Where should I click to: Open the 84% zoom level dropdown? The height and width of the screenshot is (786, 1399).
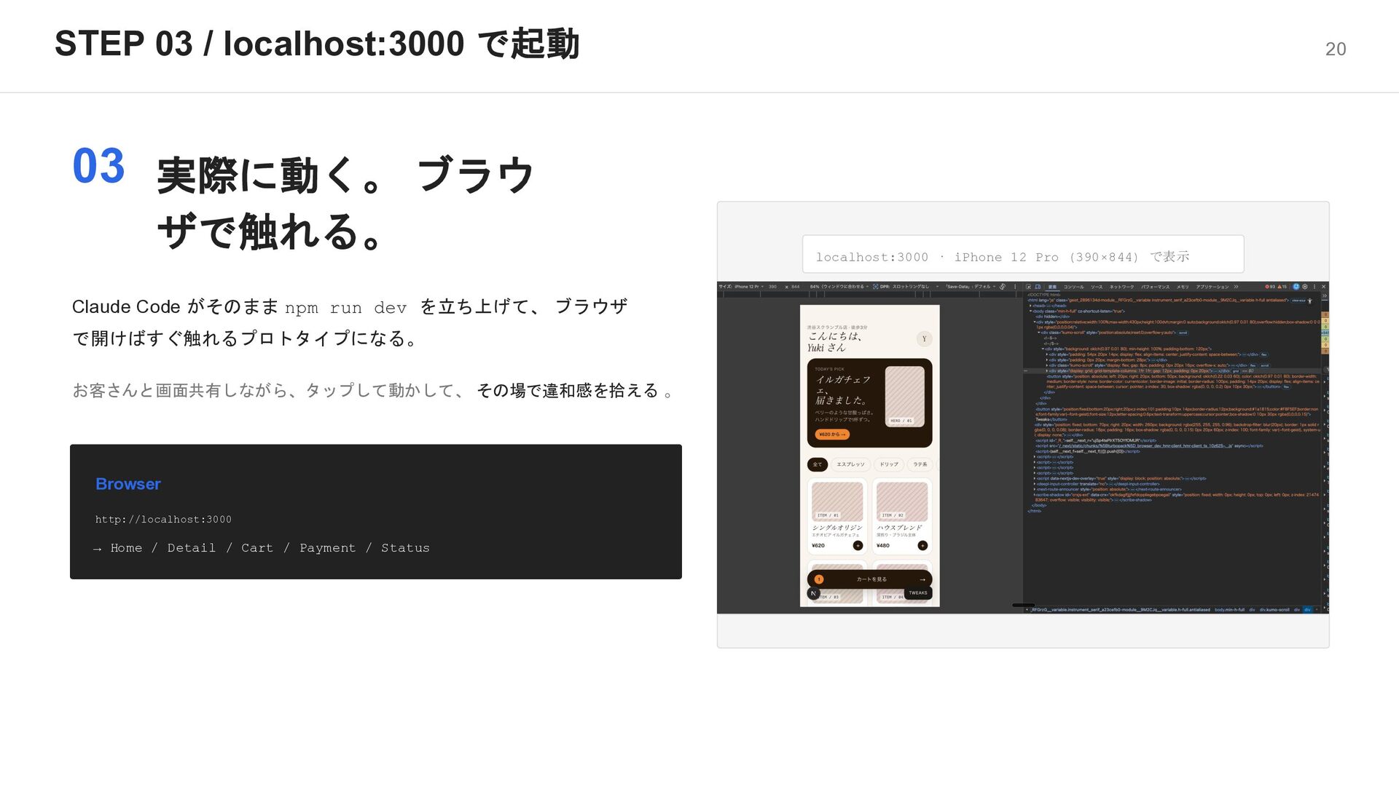click(839, 287)
